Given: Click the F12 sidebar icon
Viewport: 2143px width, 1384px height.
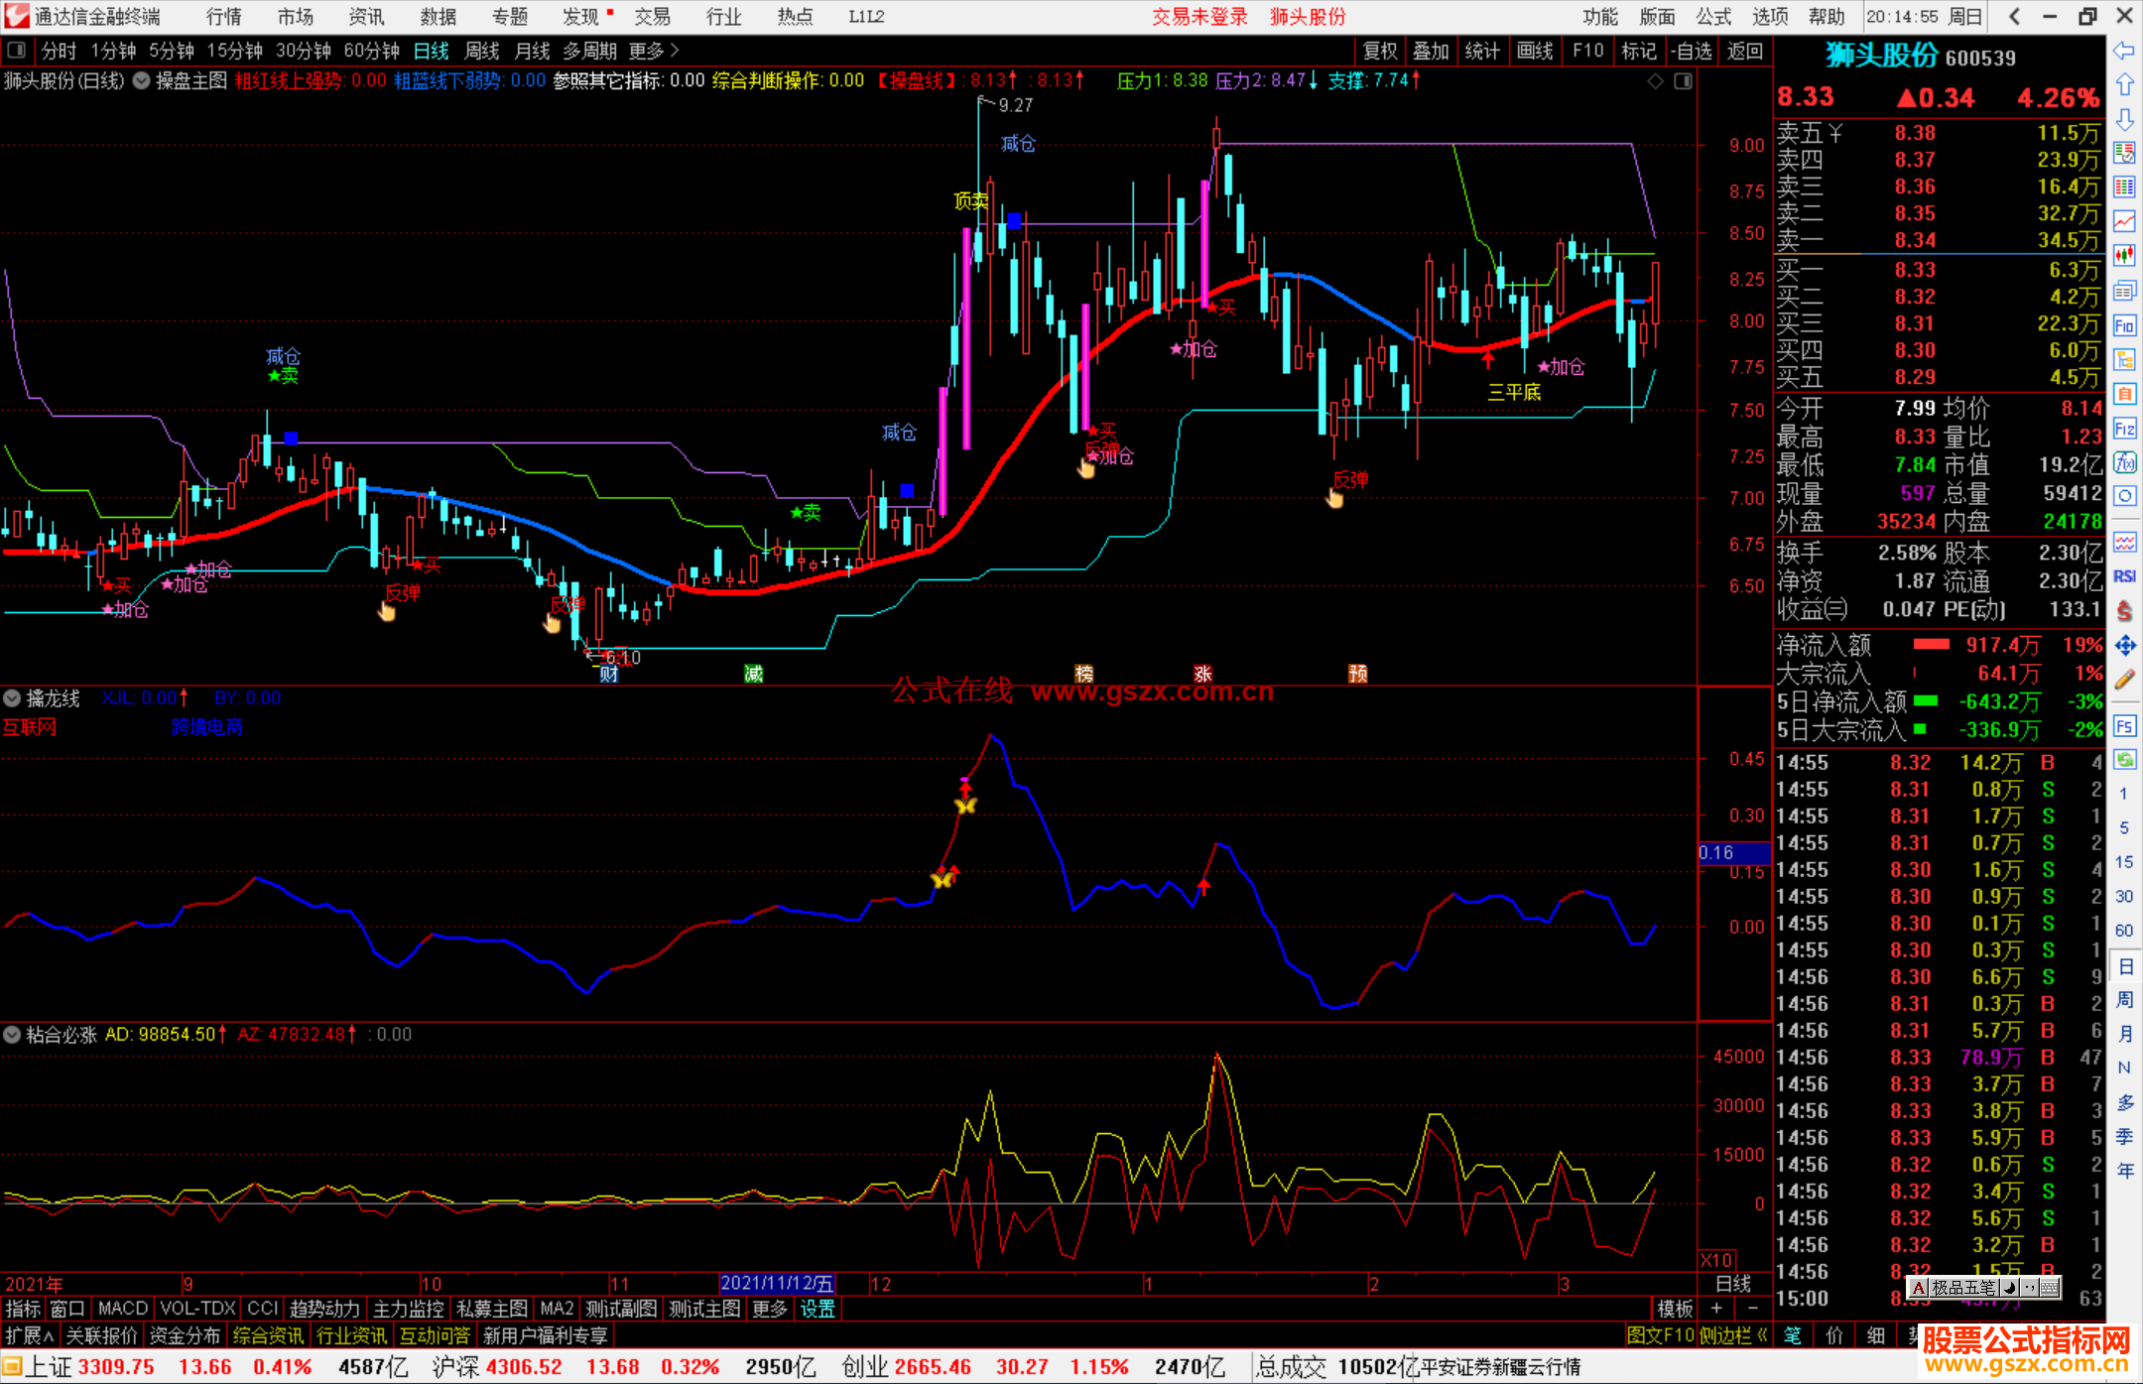Looking at the screenshot, I should [x=2124, y=429].
